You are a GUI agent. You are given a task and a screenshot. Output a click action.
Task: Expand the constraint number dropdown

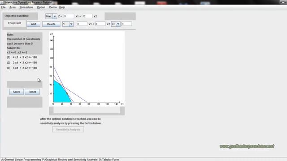71,24
